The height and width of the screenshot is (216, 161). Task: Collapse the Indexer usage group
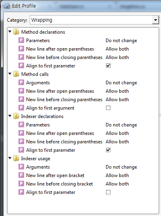coord(10,158)
